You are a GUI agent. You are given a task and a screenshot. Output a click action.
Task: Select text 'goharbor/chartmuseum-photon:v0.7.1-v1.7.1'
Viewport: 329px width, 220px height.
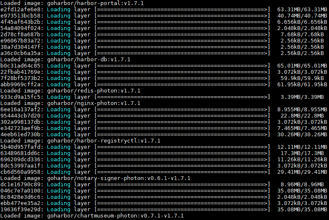(116, 216)
